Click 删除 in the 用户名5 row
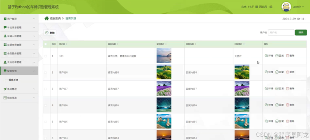Screen dimensions: 310x140 [x=290, y=121]
